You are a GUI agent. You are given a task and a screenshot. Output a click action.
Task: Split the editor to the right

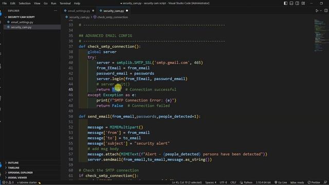[326, 10]
